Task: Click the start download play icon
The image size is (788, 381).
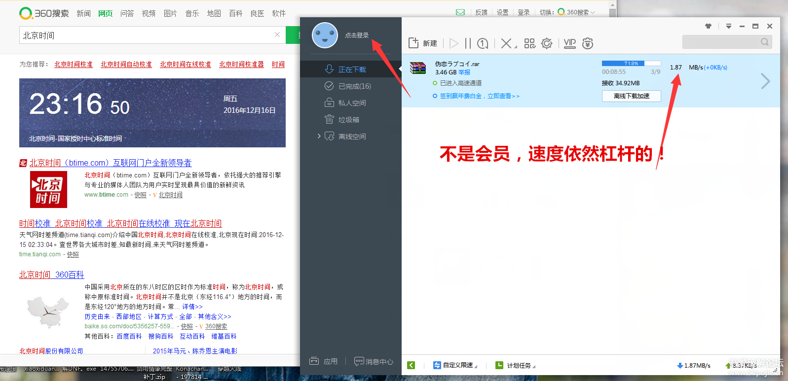Action: click(454, 43)
